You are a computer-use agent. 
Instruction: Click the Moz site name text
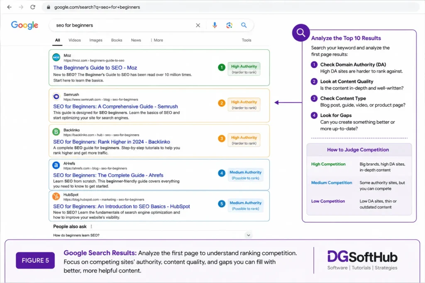pos(67,56)
